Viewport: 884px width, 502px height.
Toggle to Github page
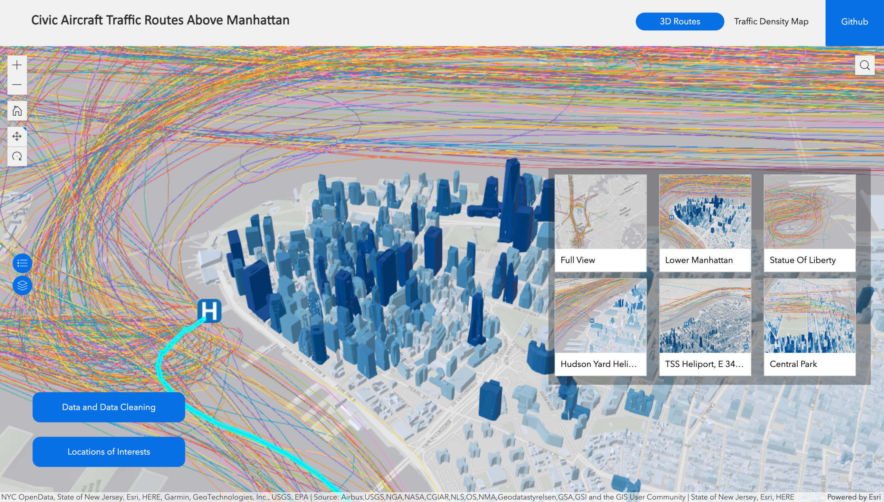854,22
